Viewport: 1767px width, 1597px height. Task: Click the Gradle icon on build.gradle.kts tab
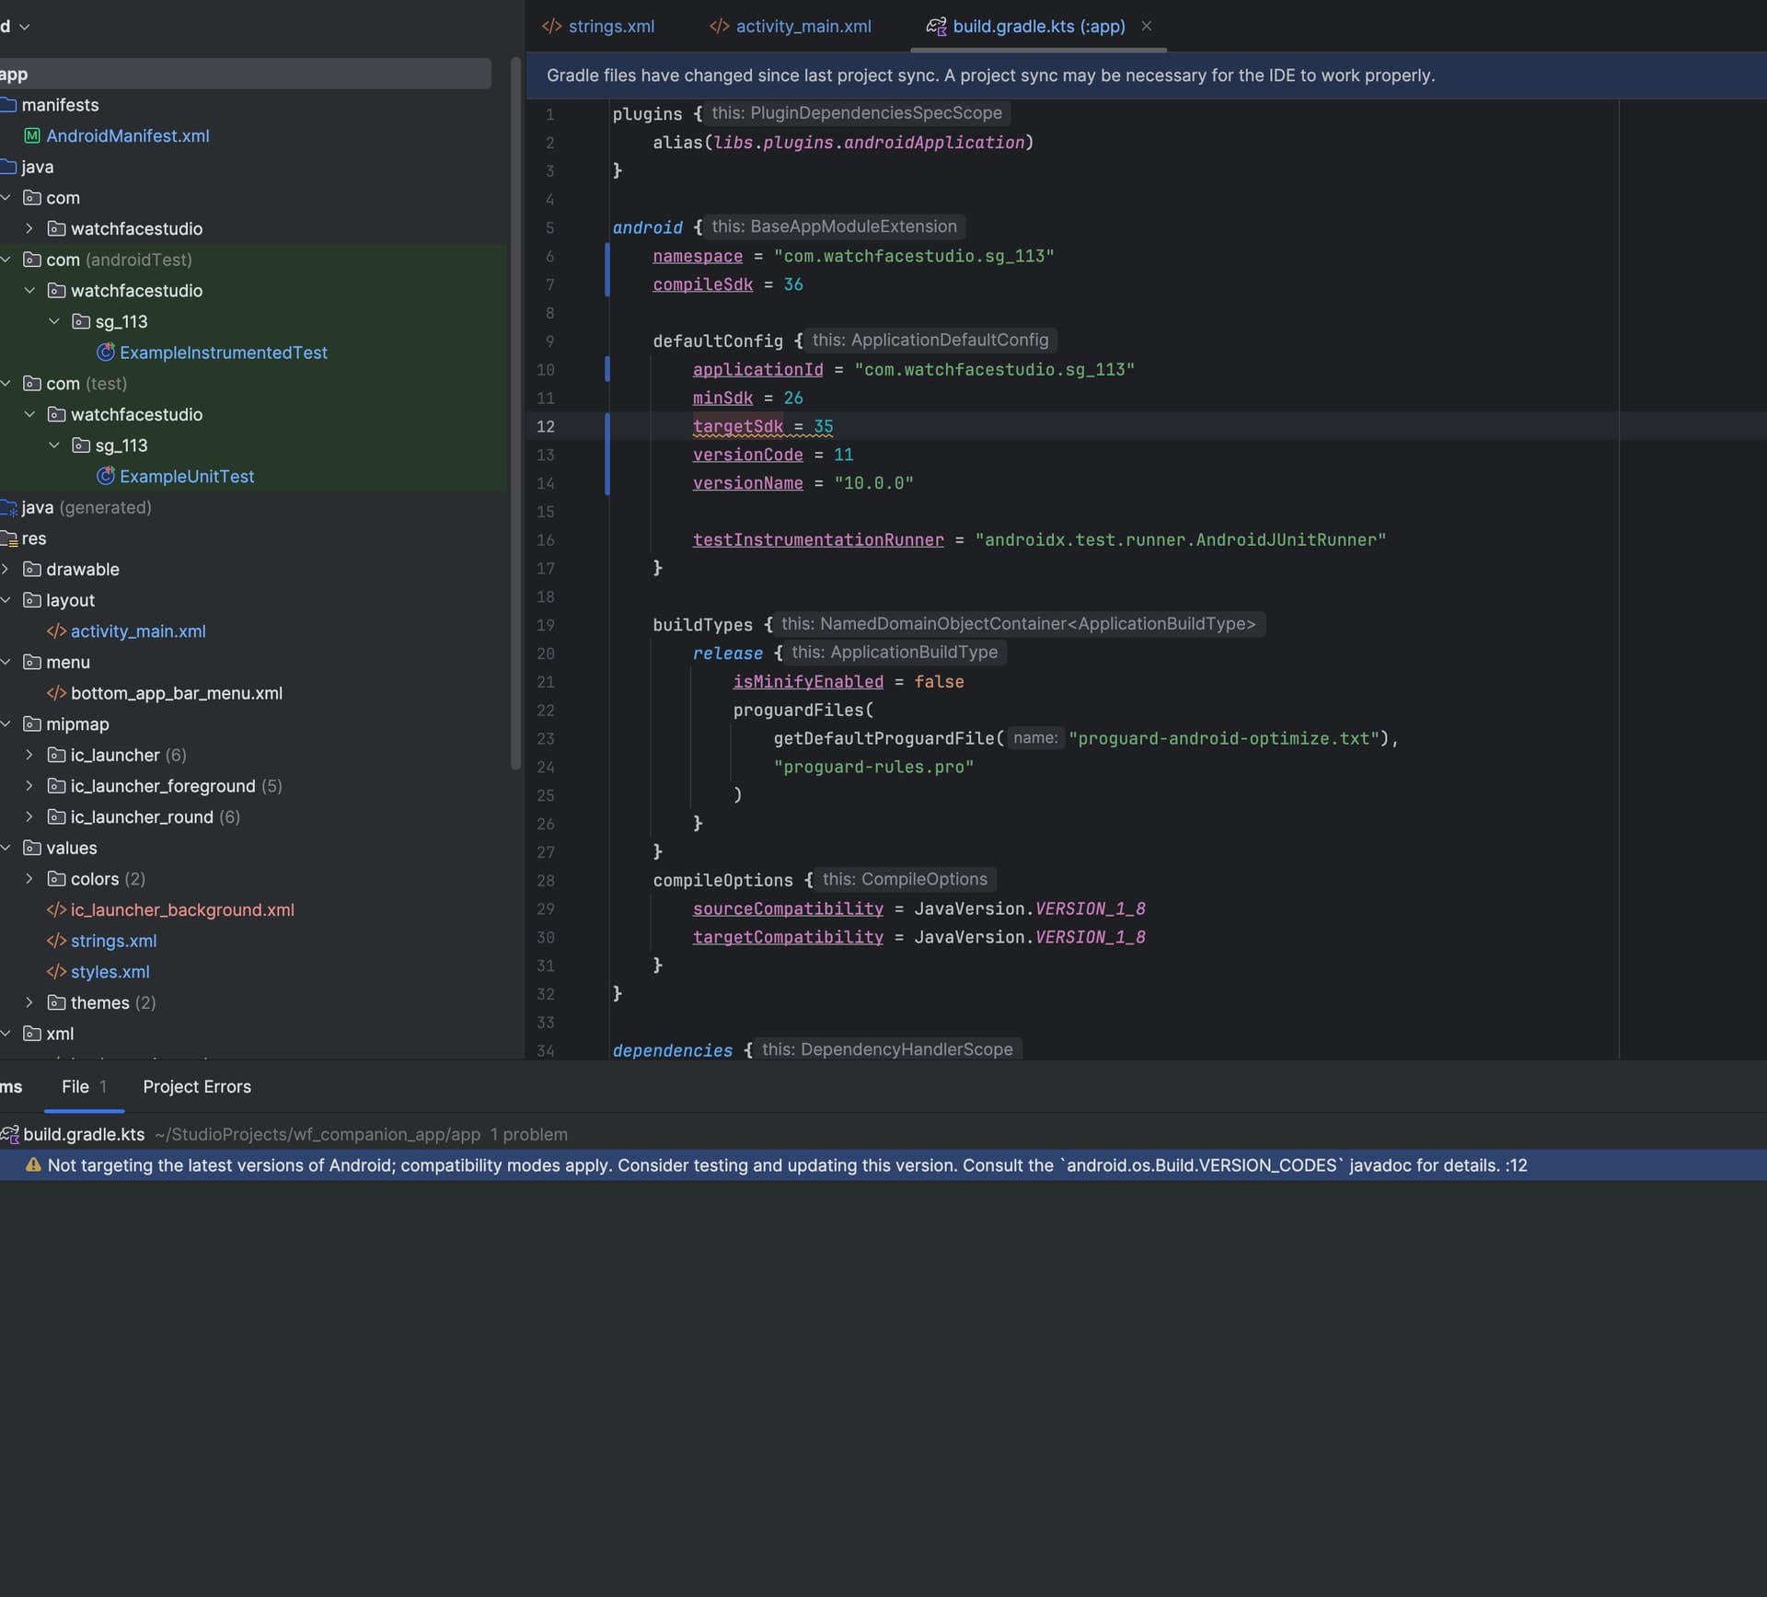(x=936, y=27)
